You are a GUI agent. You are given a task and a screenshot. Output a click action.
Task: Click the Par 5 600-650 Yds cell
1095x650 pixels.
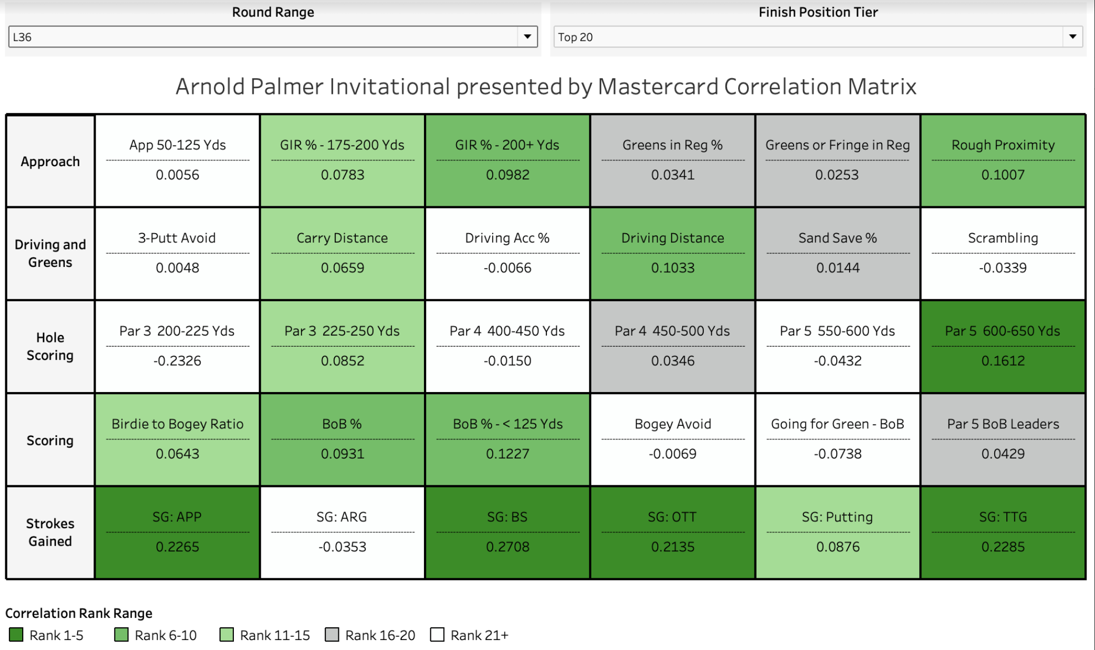(1003, 347)
